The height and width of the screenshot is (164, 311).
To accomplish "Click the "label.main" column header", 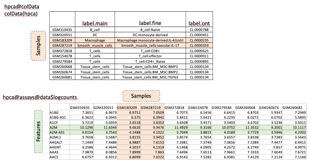I will 95,23.
